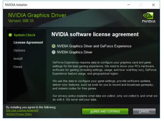Click the 'NVIDIA Graphics Driver' header title
Viewport: 164px width, 121px height.
point(37,15)
